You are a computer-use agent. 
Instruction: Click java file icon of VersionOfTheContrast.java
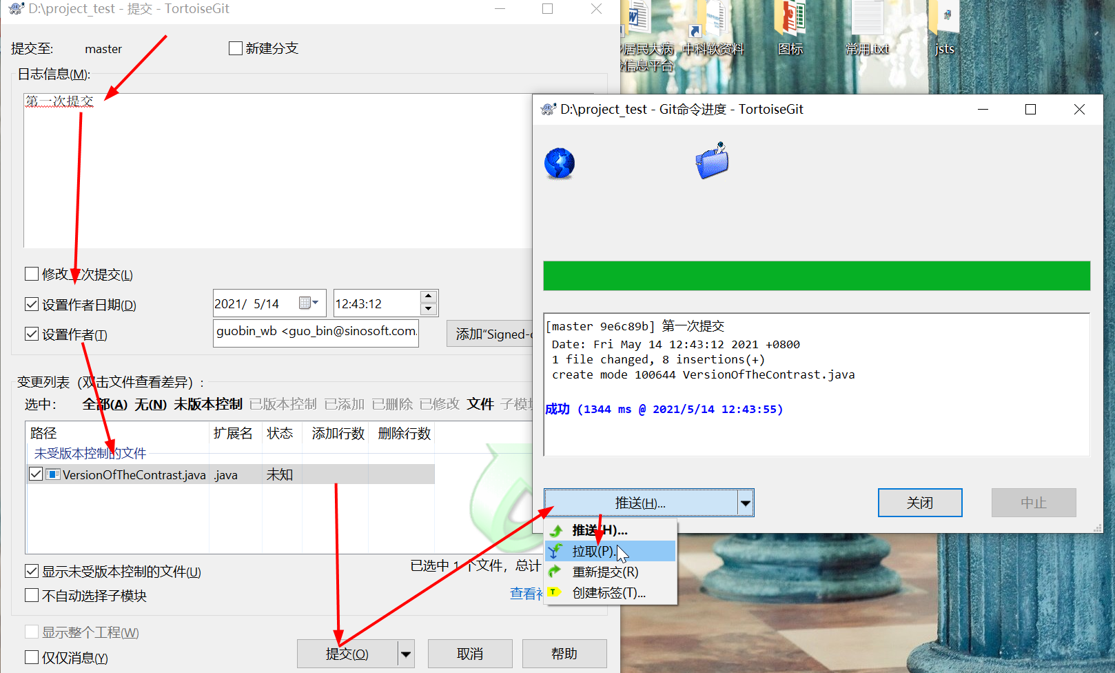point(53,474)
